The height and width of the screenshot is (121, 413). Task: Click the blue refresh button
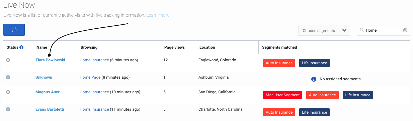(14, 30)
